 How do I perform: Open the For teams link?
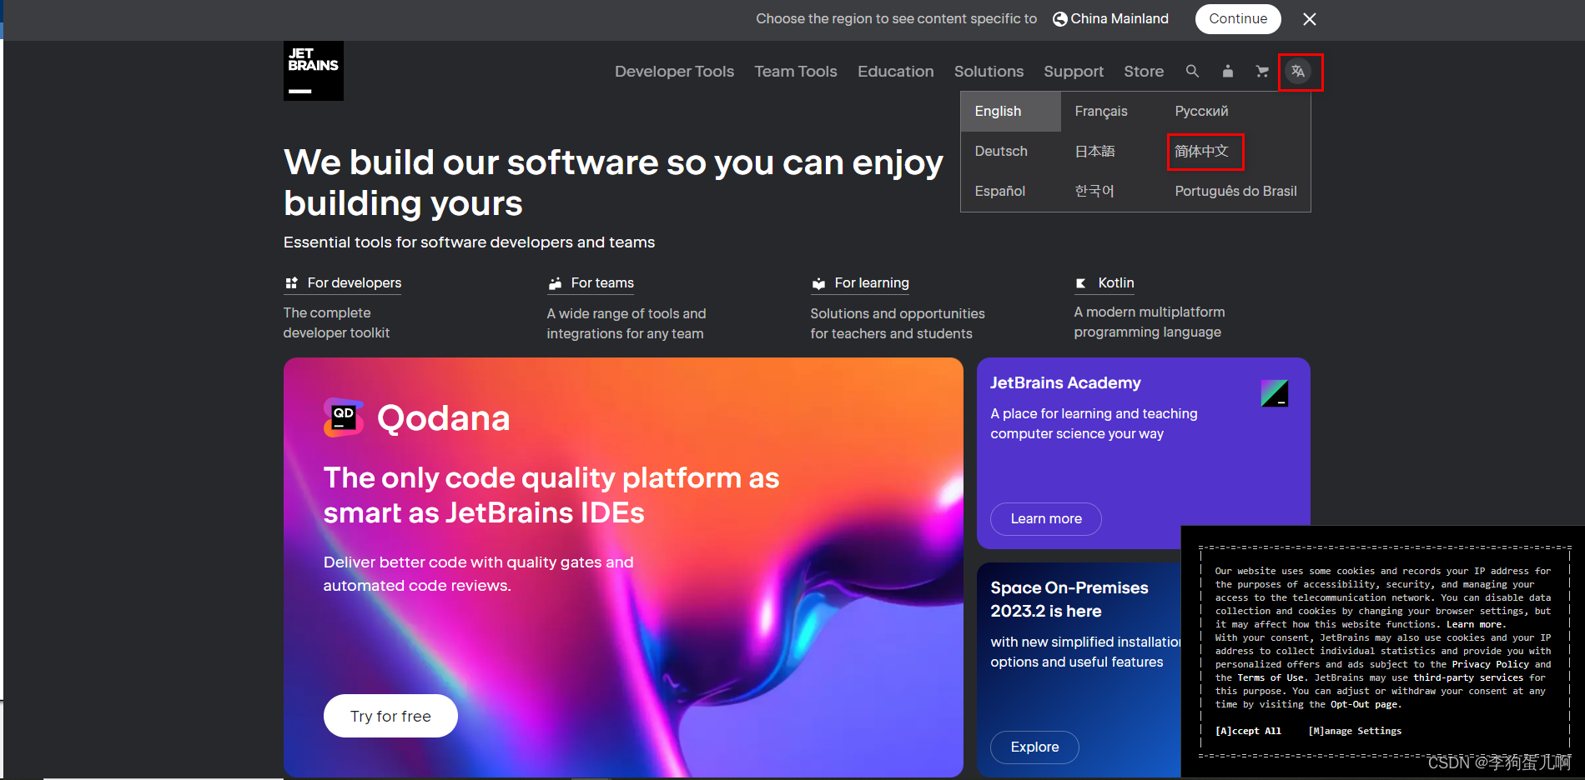click(x=602, y=283)
